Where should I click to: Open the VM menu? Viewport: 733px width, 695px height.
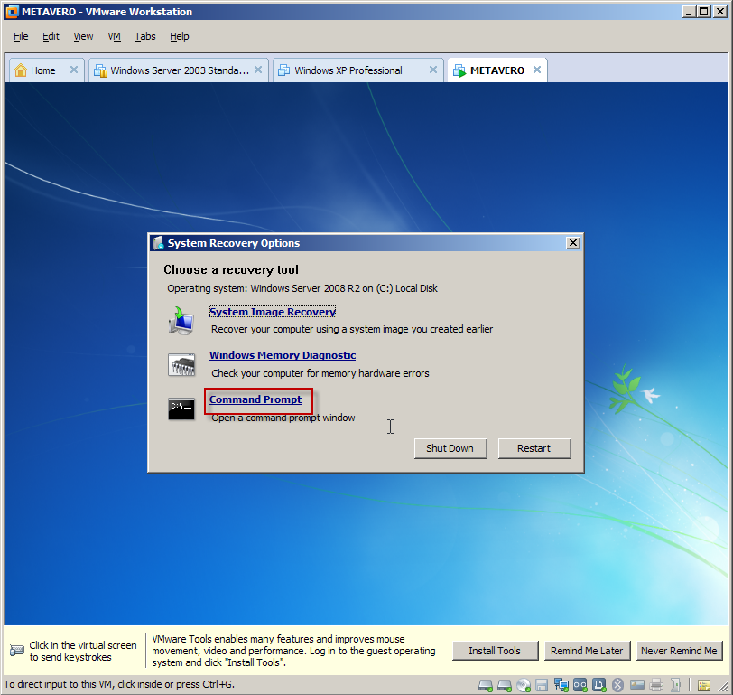[x=114, y=36]
